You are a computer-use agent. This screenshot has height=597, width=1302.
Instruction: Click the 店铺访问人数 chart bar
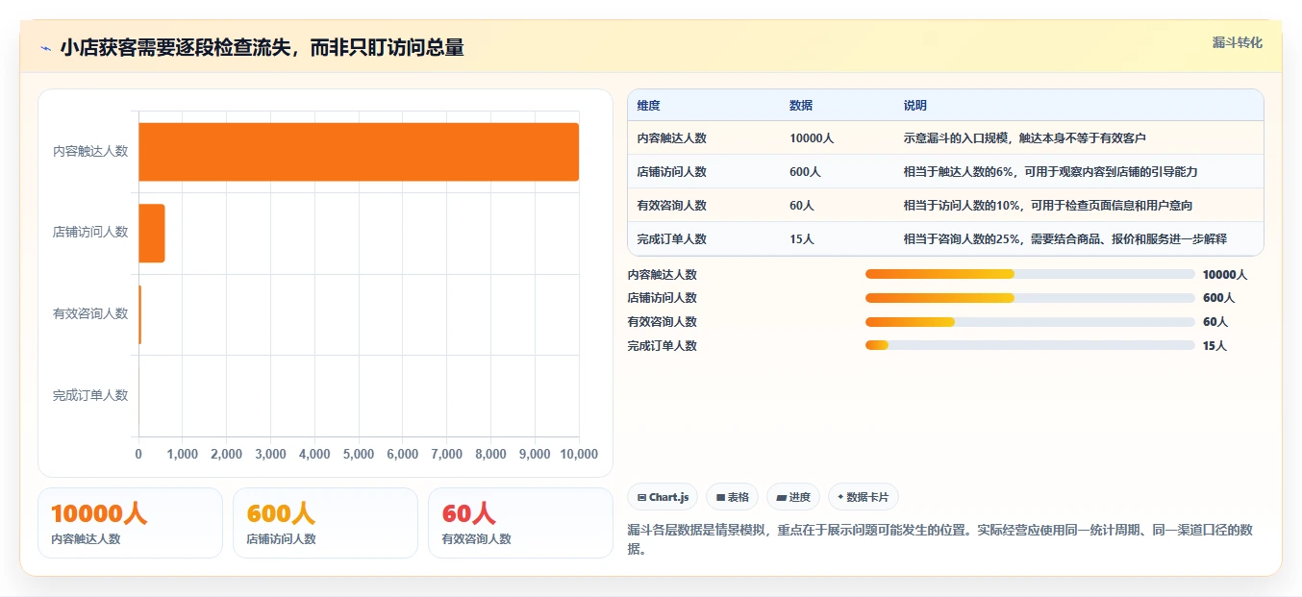click(x=152, y=233)
